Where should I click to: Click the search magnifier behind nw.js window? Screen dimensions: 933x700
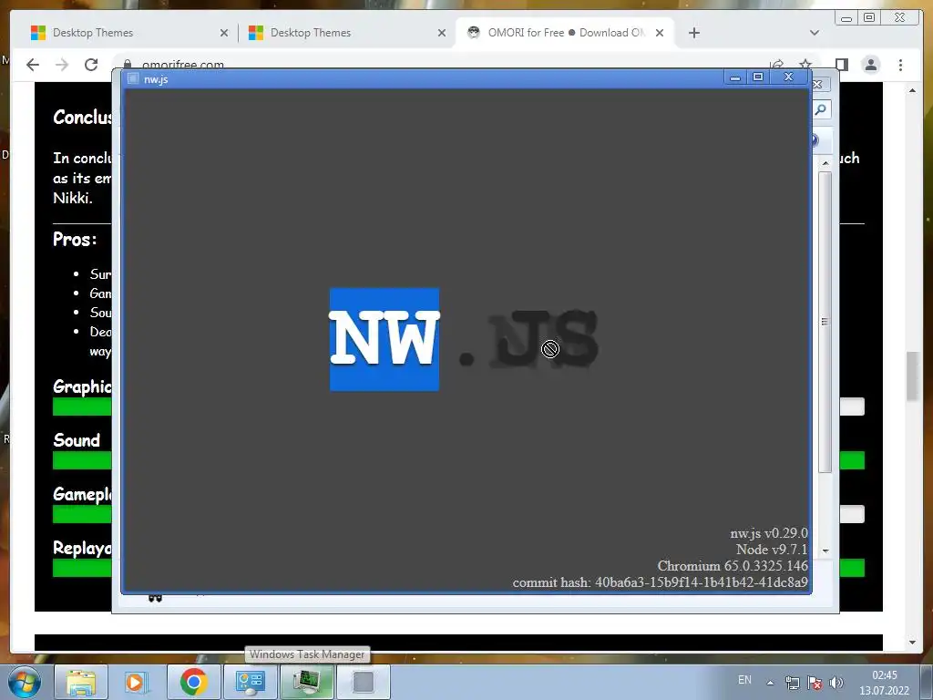[x=821, y=109]
